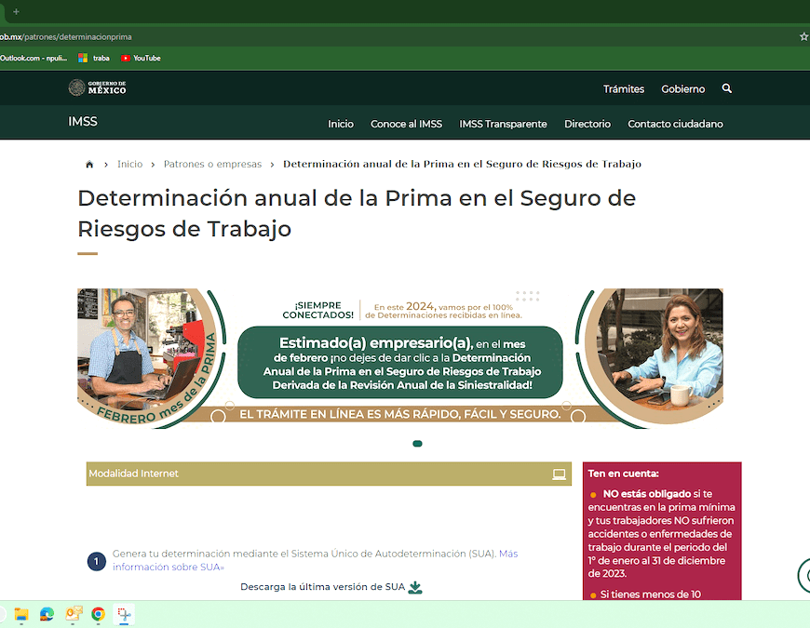Click the Gobierno de México logo

(97, 87)
